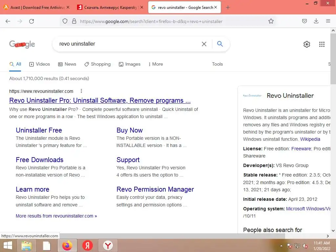
Task: Select the All search filter
Action: (15, 64)
